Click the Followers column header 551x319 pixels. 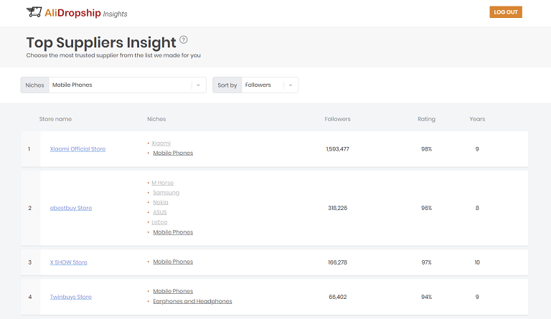pos(337,119)
